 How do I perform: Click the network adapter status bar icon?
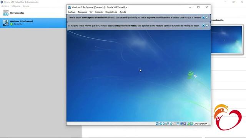coord(168,123)
